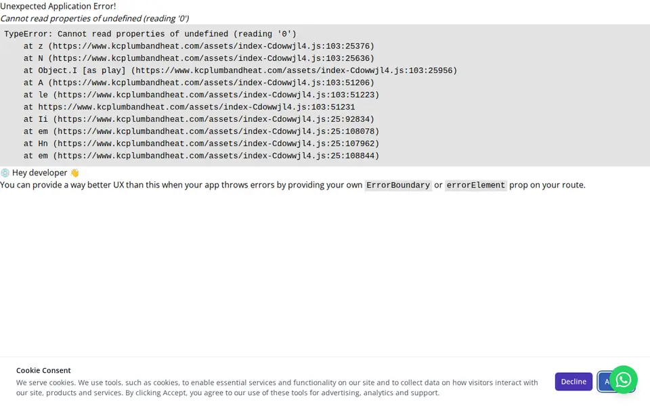650x406 pixels.
Task: Select the 'at Hn' stack trace line
Action: tap(201, 143)
